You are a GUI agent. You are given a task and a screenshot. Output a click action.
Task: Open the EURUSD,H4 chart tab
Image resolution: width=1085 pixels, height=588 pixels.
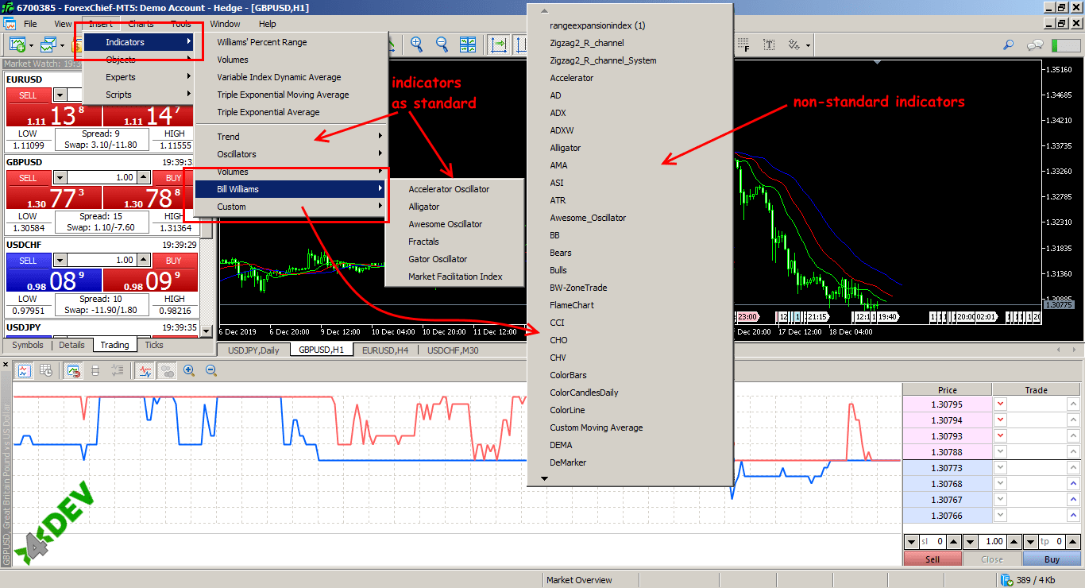(x=385, y=350)
